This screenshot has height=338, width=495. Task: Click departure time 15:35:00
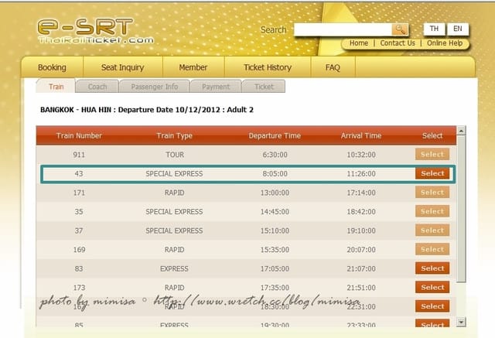275,250
